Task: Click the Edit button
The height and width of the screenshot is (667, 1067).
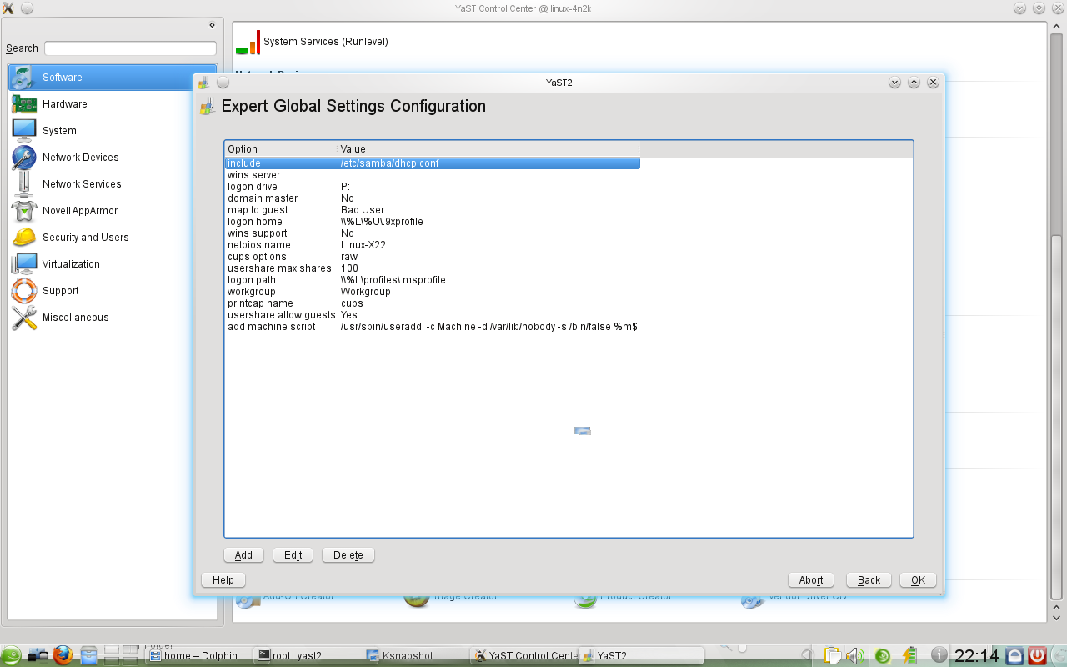Action: point(293,555)
